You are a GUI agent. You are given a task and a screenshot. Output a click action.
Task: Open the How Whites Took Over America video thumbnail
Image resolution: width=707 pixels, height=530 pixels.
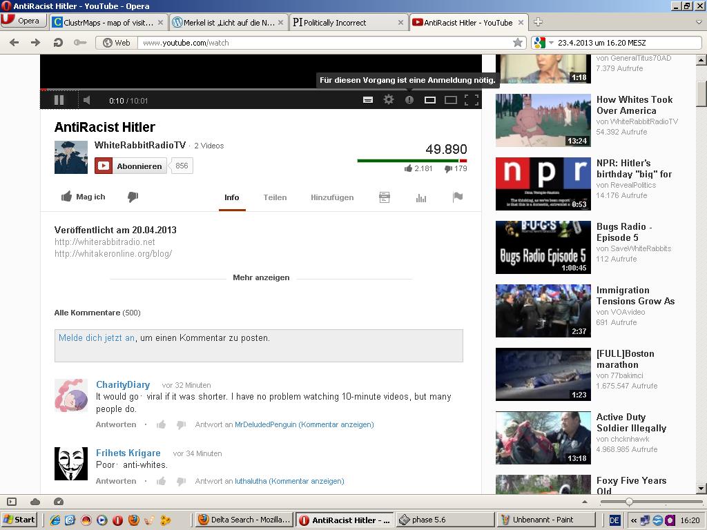(543, 120)
